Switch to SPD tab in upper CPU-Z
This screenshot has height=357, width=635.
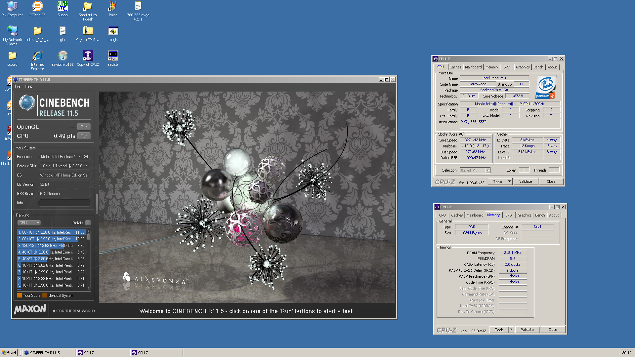507,67
